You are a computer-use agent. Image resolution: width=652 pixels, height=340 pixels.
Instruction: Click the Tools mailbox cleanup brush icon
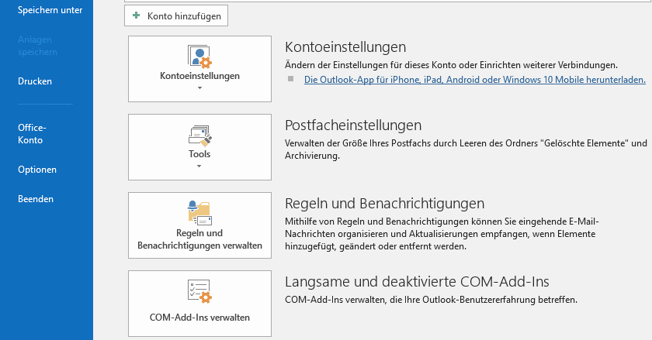point(200,136)
